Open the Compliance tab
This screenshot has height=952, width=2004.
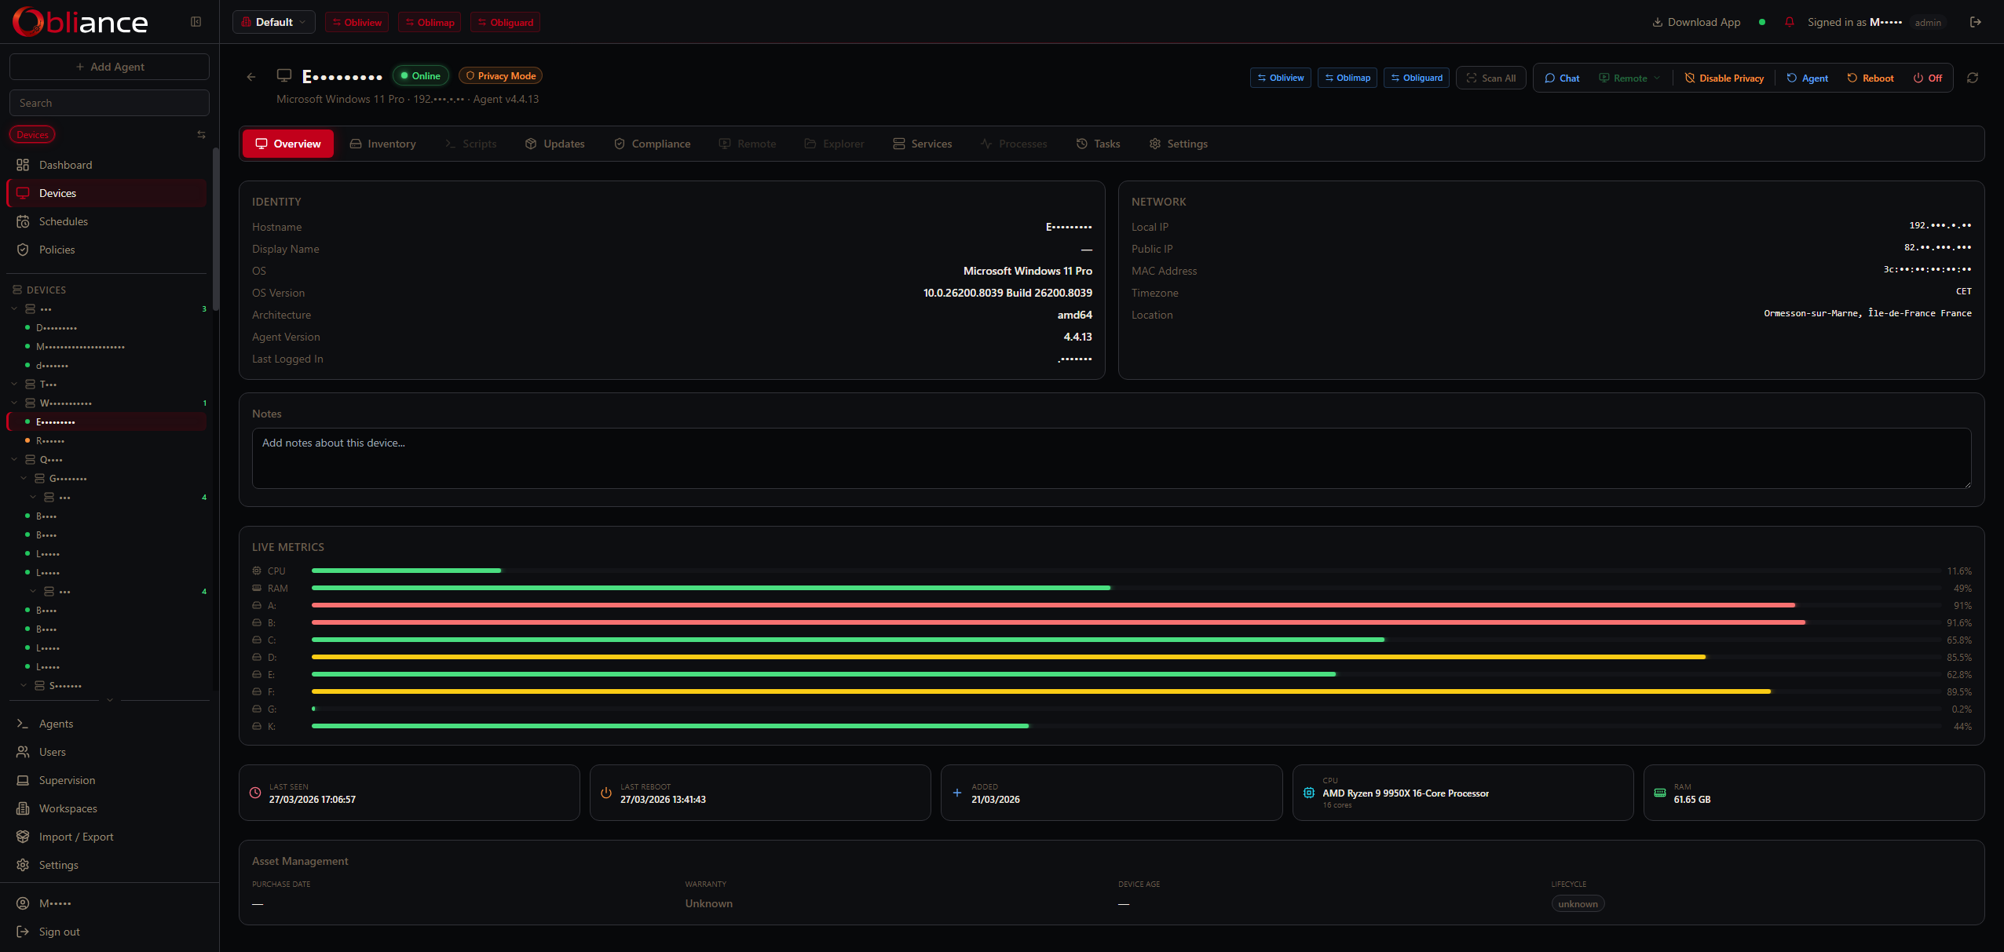[x=652, y=144]
